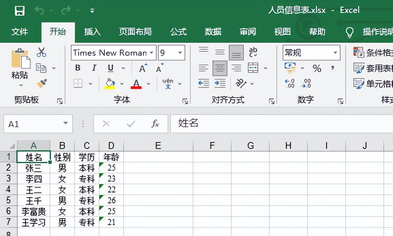Toggle bold formatting

[78, 68]
